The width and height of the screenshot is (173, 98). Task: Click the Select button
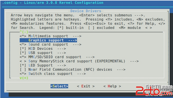tap(59, 86)
